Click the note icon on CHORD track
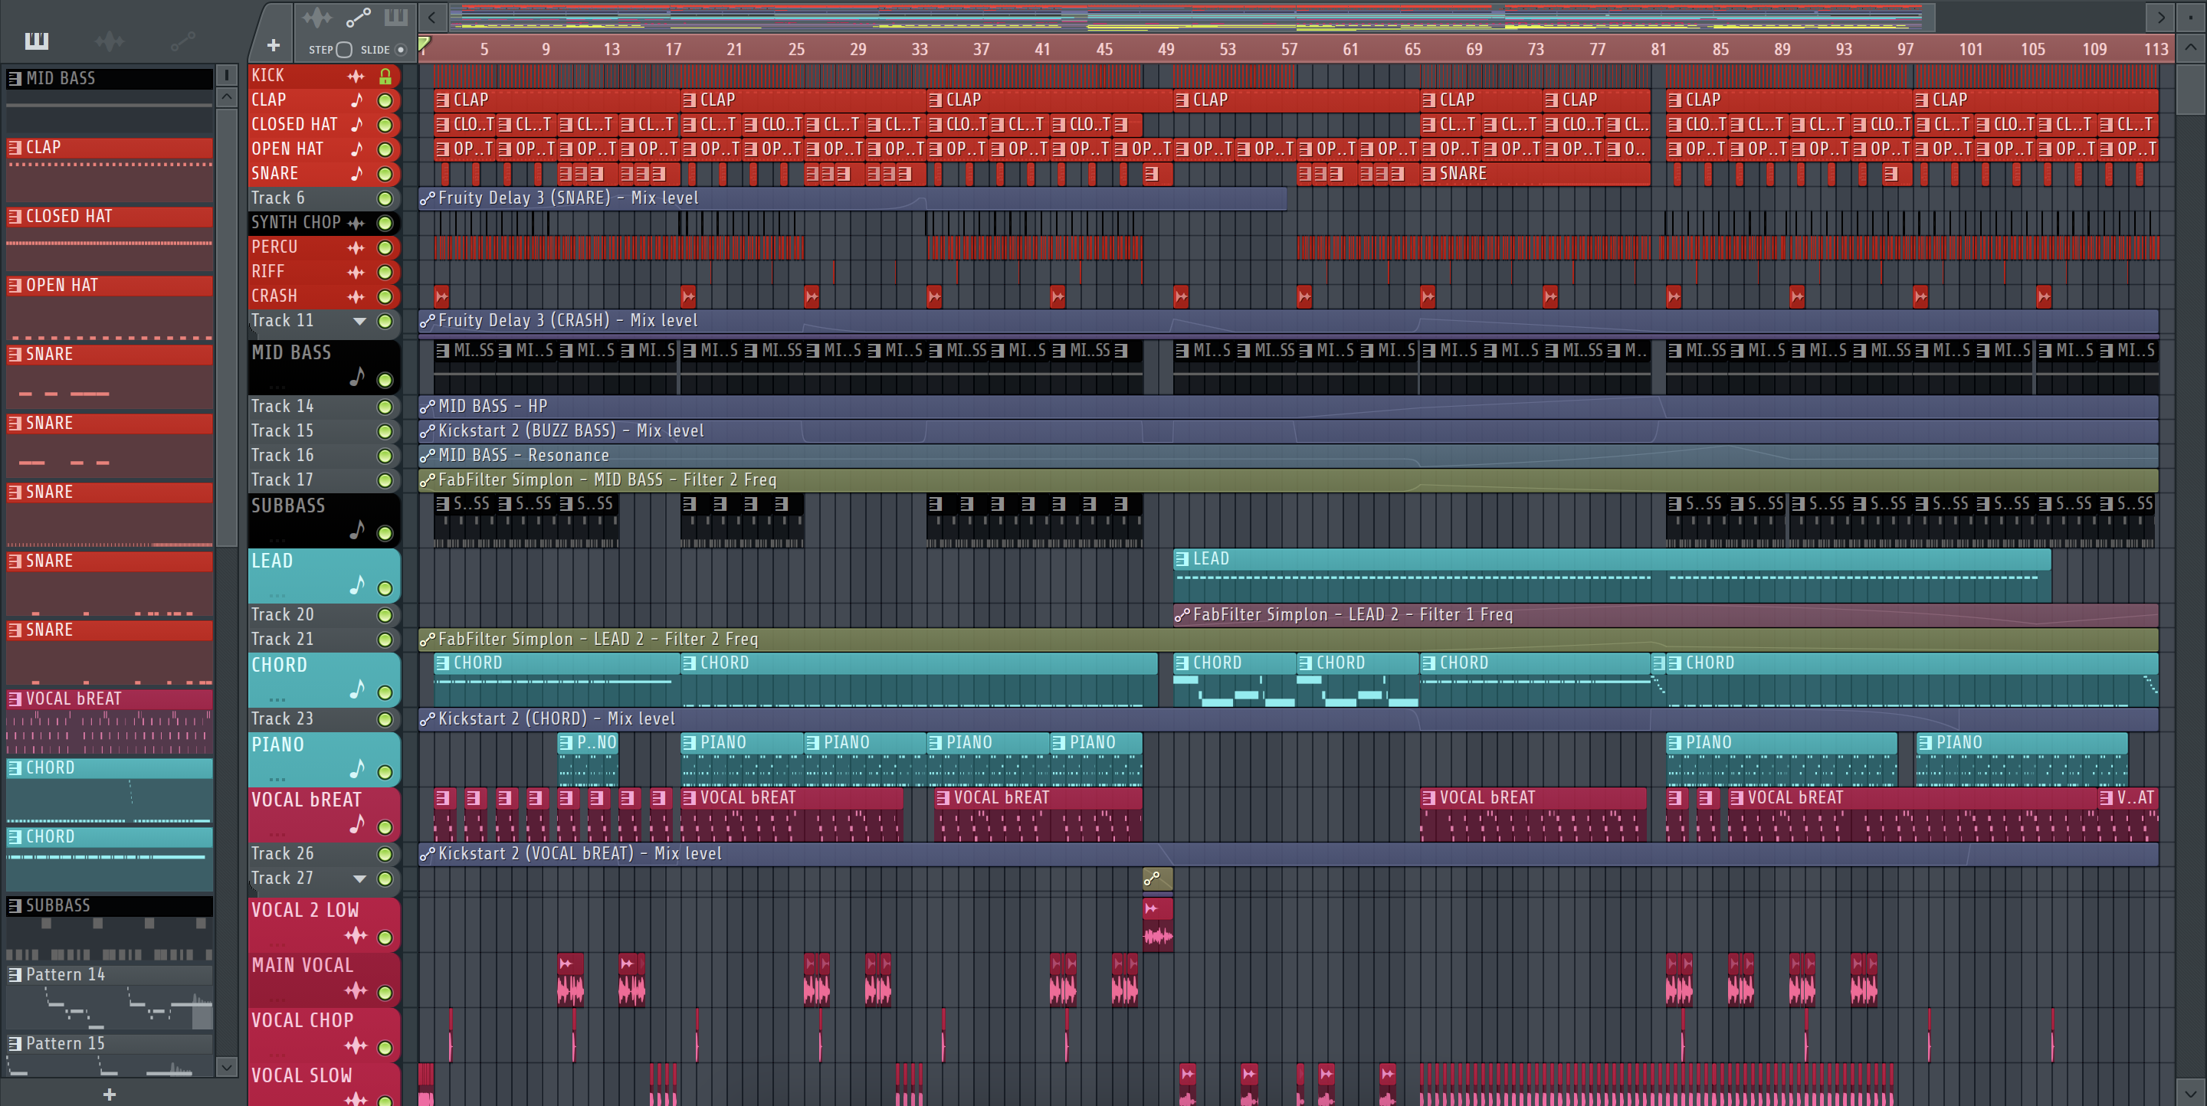This screenshot has height=1106, width=2207. [357, 689]
